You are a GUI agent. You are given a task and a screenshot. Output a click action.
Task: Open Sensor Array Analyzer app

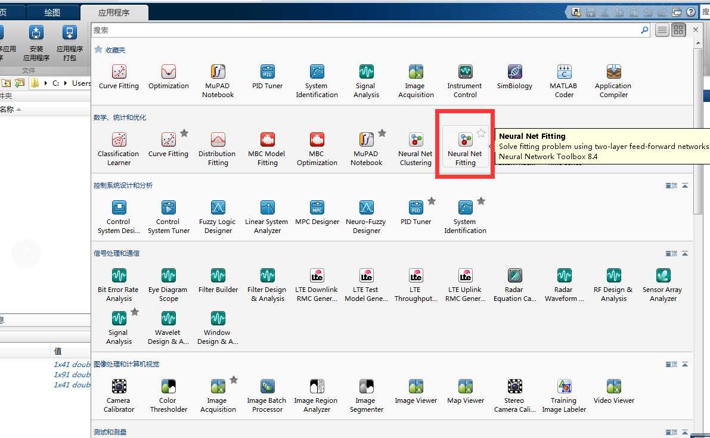(x=663, y=285)
